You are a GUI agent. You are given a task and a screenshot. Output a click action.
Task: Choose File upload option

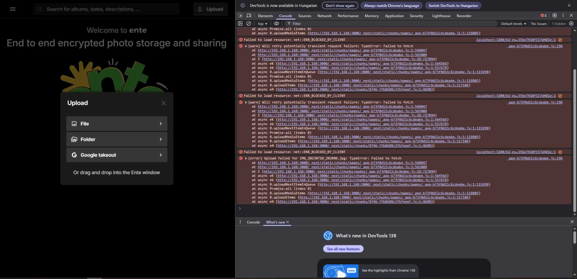(x=117, y=124)
